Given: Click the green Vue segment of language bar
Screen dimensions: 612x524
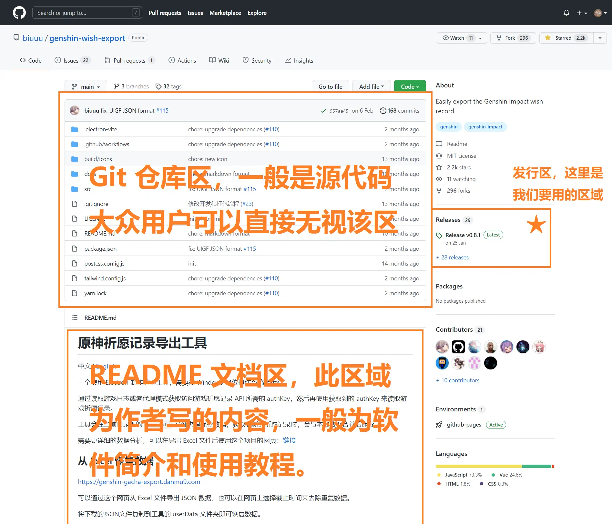Looking at the screenshot, I should [536, 466].
